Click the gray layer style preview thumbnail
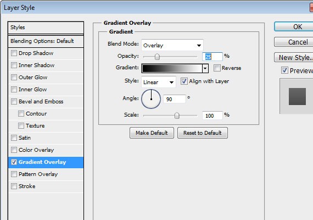 [x=297, y=96]
